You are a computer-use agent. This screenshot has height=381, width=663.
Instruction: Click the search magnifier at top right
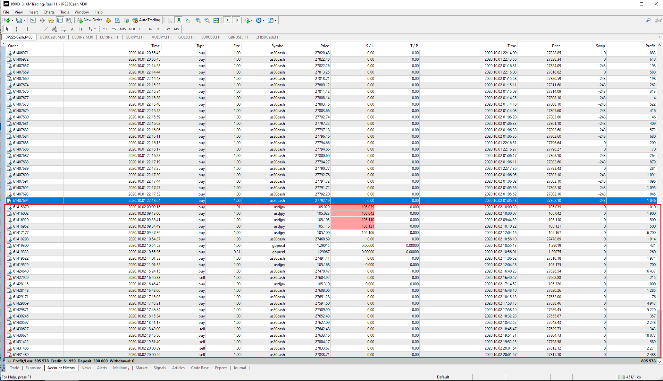click(648, 20)
